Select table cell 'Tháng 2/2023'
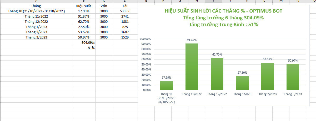The width and height of the screenshot is (316, 121). coord(36,32)
